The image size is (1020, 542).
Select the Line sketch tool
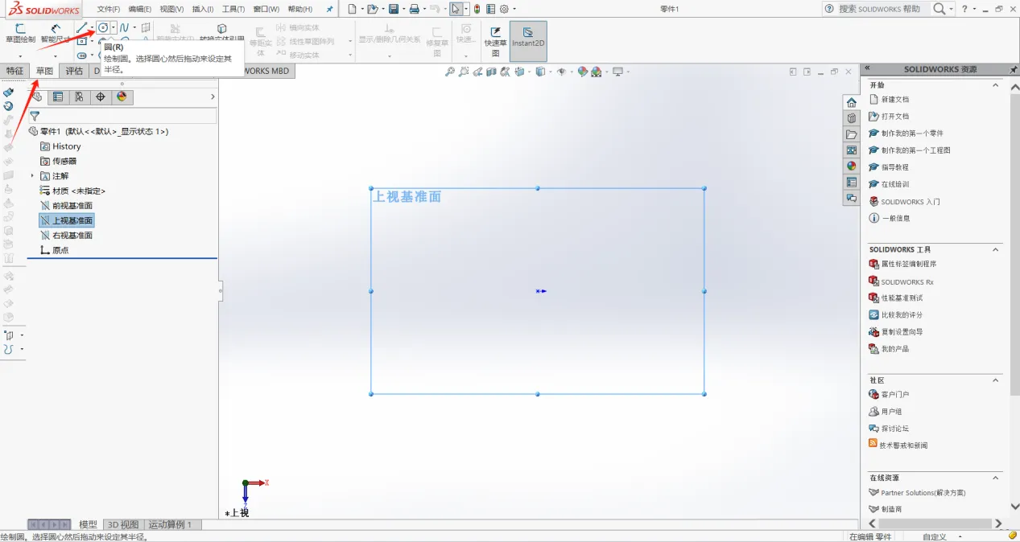[x=81, y=28]
